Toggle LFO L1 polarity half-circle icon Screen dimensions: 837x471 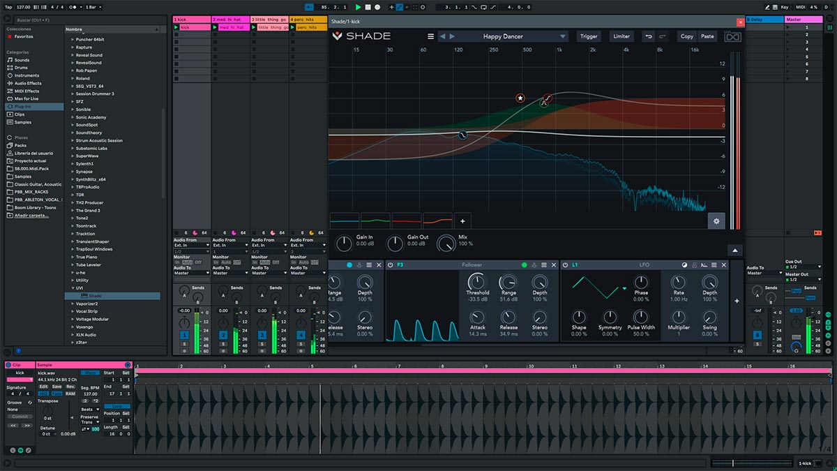click(684, 265)
